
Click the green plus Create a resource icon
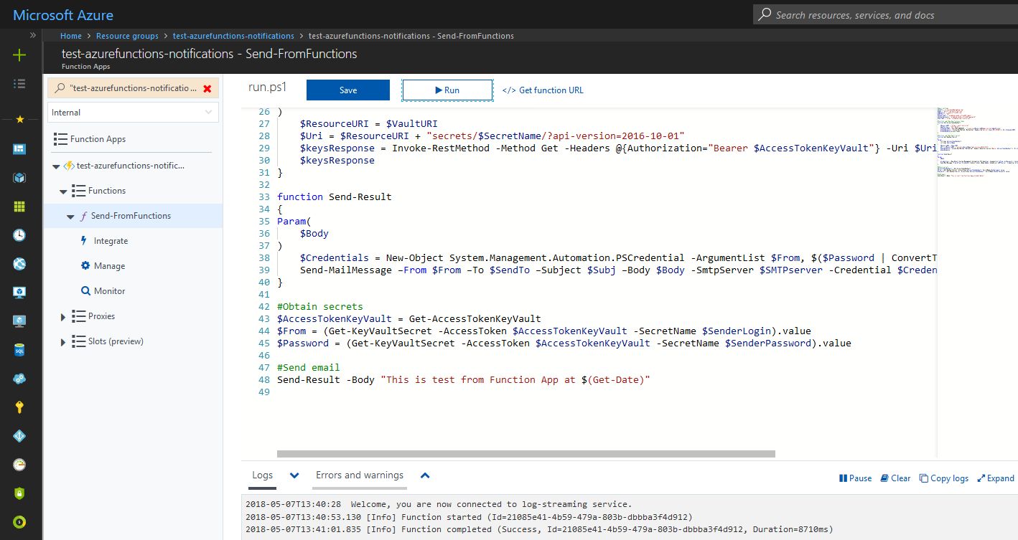(x=19, y=55)
